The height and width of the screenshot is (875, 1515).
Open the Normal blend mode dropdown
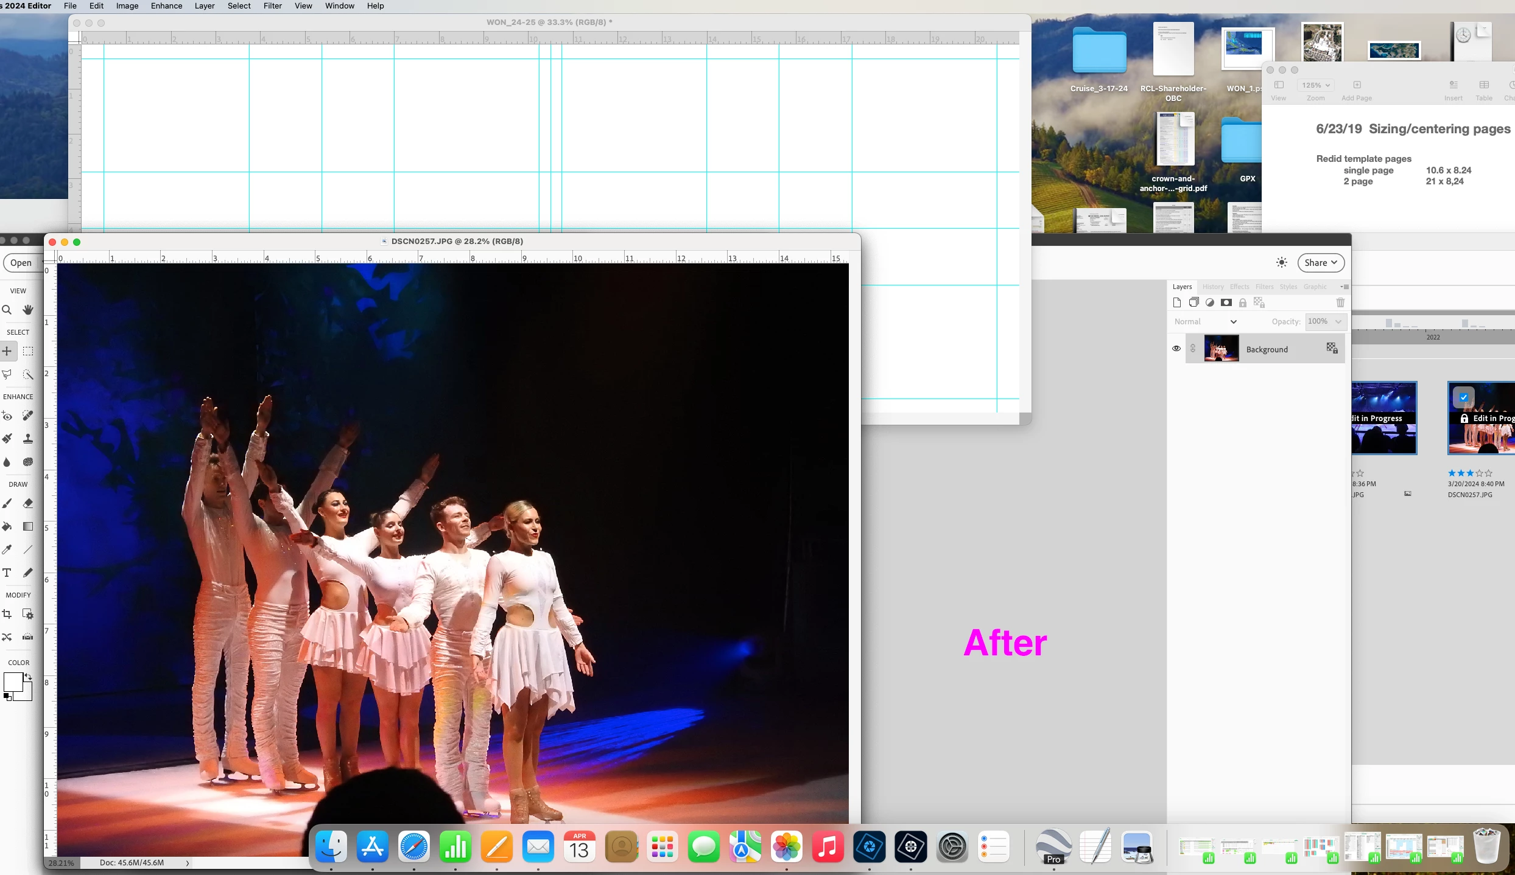coord(1205,321)
